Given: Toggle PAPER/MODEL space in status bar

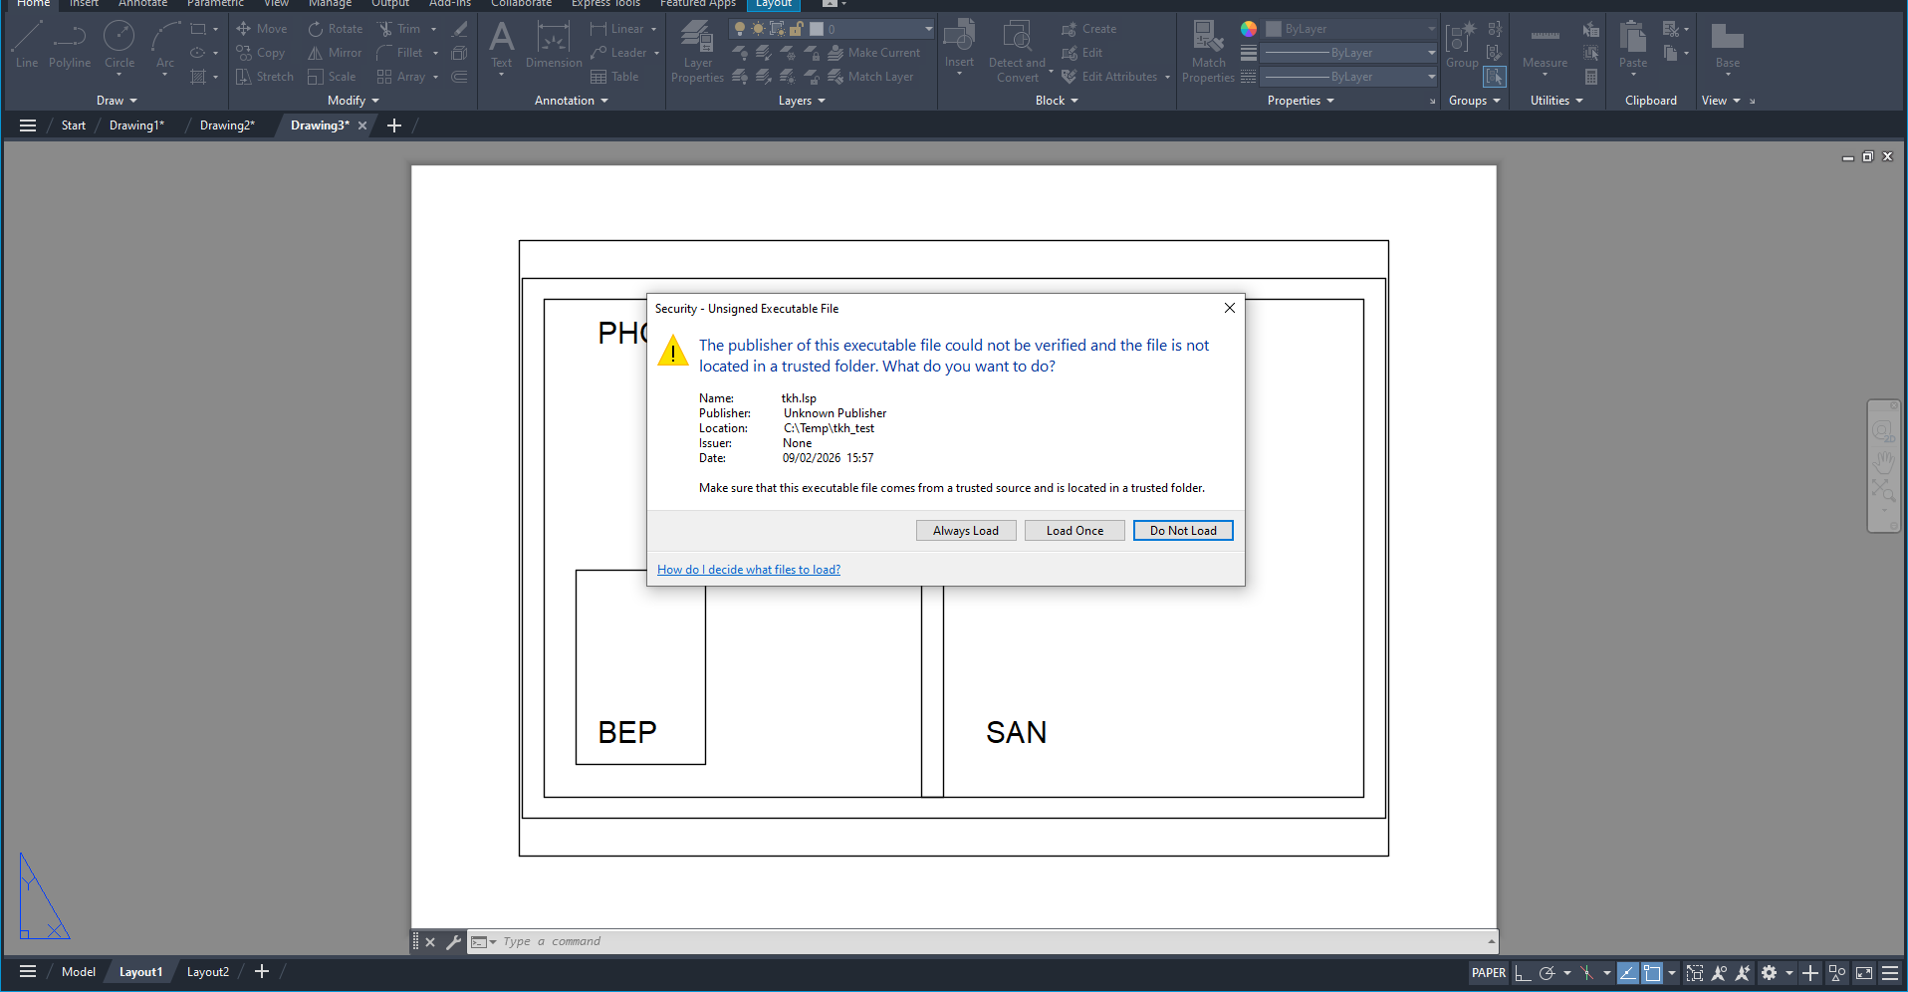Looking at the screenshot, I should [x=1489, y=973].
